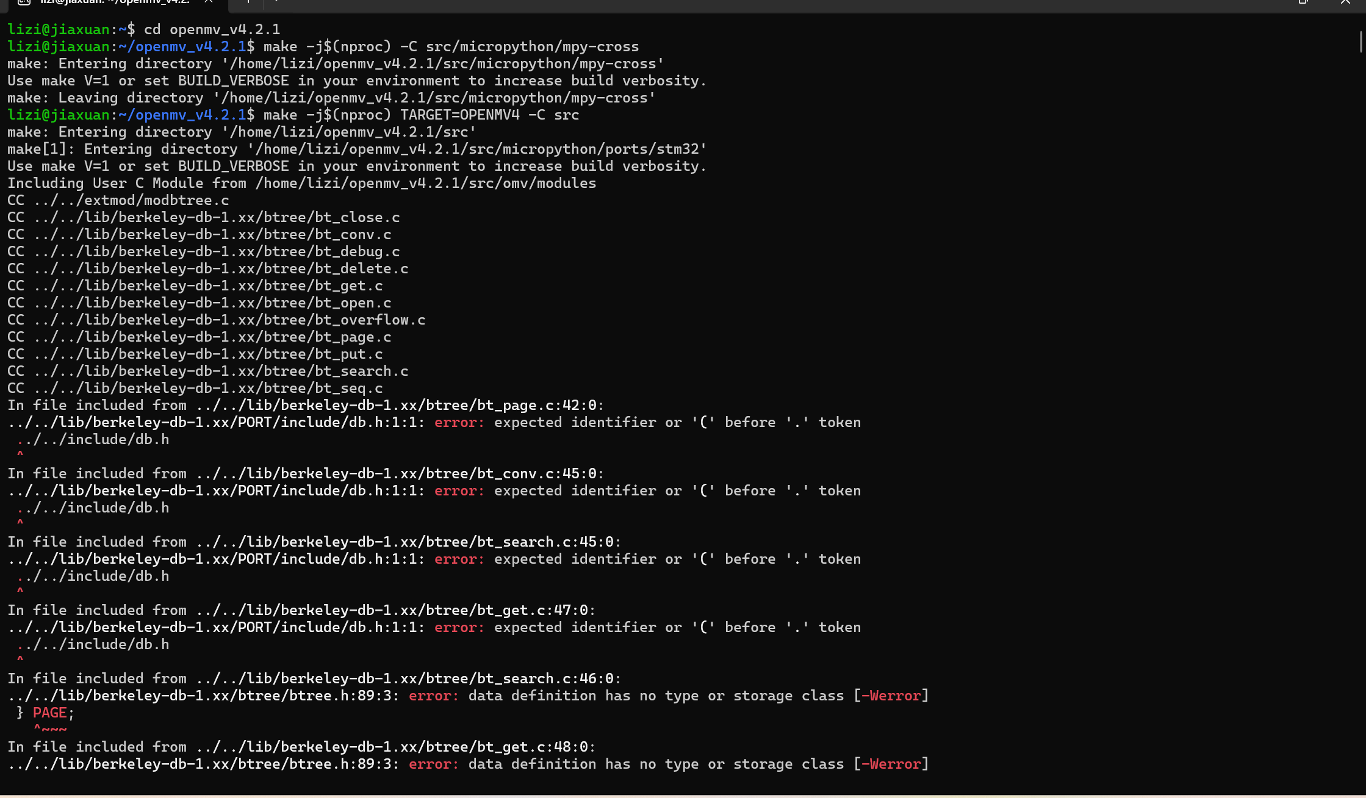Click the red 'PAGE' text
The width and height of the screenshot is (1366, 798).
(50, 713)
